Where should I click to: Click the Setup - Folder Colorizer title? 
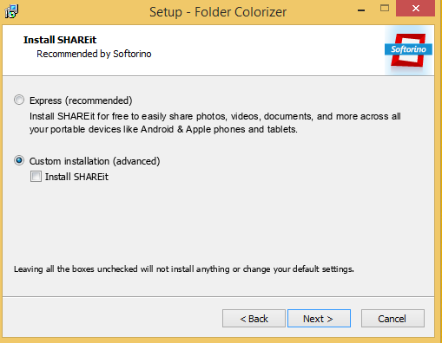tap(218, 12)
